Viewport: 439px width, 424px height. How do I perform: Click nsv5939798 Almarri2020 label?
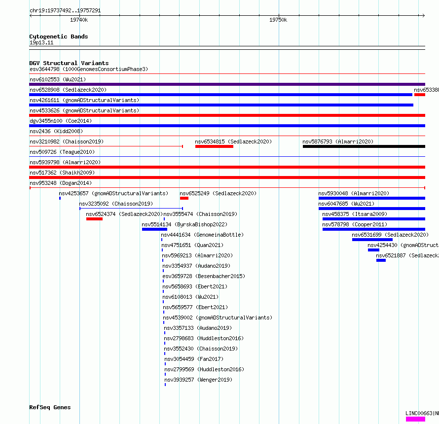pos(65,162)
